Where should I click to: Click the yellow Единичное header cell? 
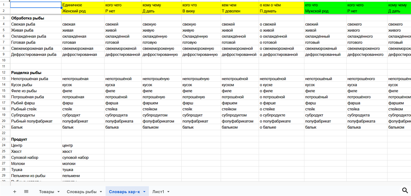coord(83,5)
